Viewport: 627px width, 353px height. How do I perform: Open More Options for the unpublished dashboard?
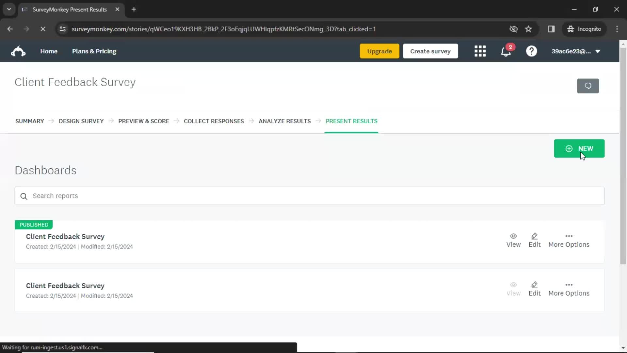[x=569, y=289]
